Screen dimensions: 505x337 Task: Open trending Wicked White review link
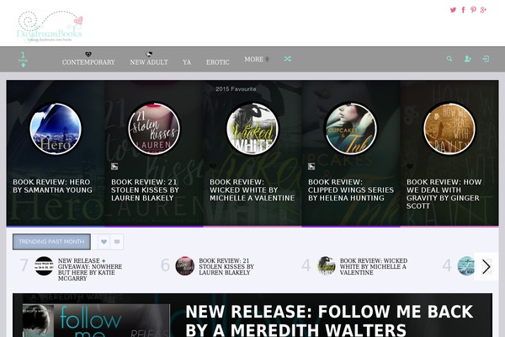[374, 266]
